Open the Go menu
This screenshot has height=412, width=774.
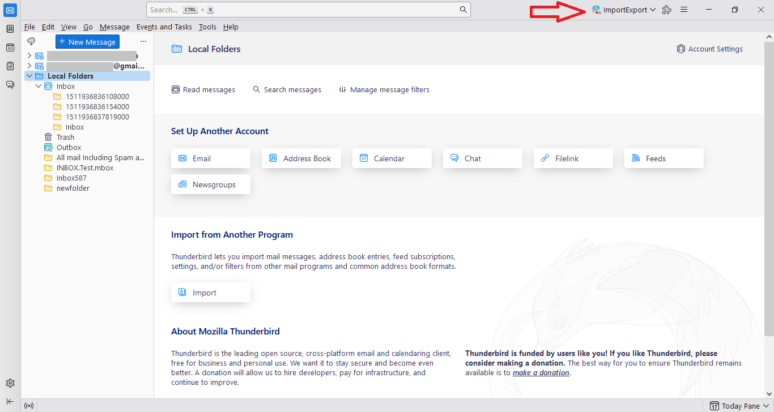(x=88, y=27)
